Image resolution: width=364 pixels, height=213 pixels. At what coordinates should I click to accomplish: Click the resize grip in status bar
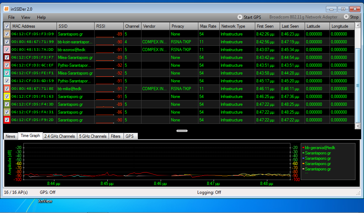point(358,193)
